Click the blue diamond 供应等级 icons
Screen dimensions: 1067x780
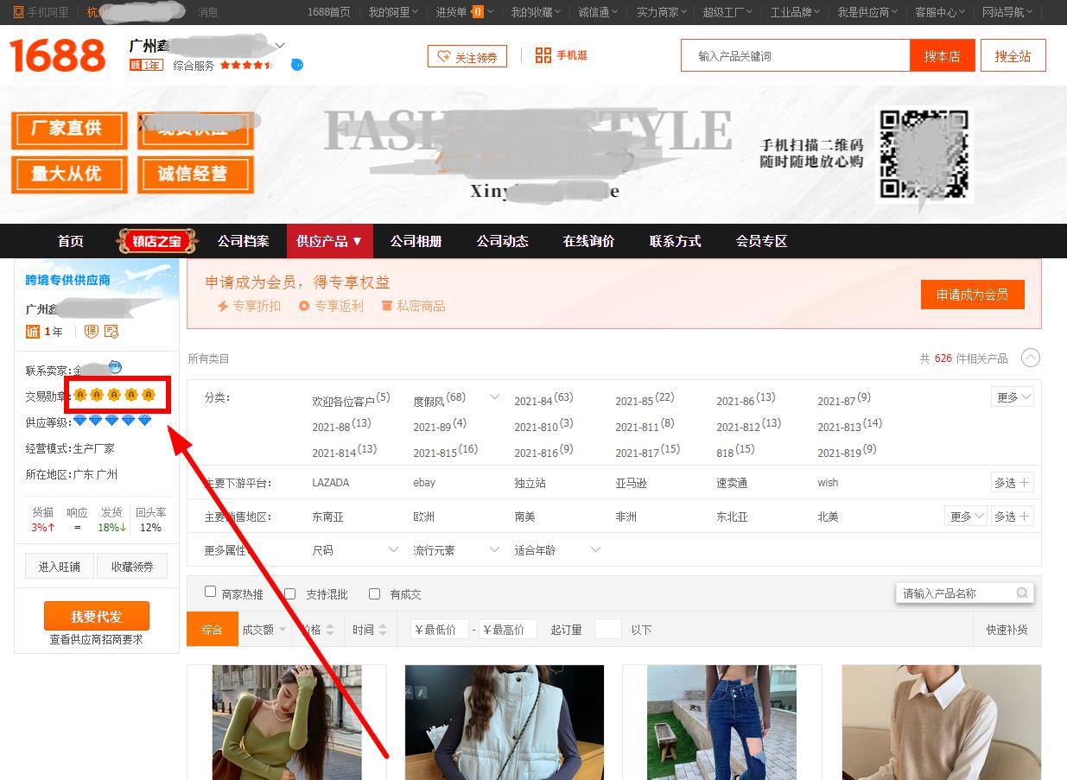112,421
